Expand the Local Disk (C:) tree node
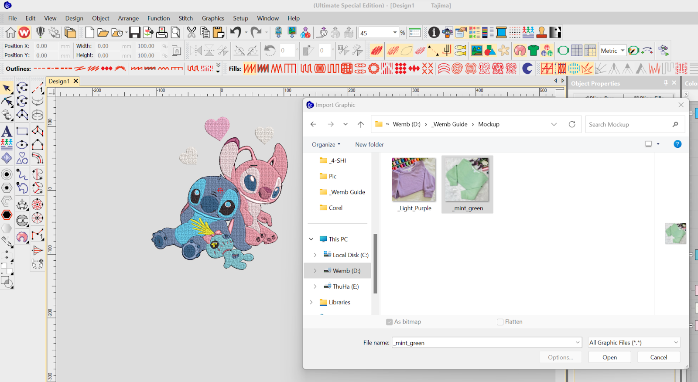The image size is (698, 382). (315, 255)
